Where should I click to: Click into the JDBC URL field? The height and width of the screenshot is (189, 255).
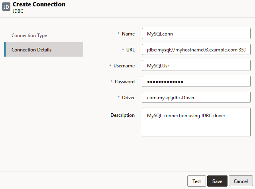196,49
